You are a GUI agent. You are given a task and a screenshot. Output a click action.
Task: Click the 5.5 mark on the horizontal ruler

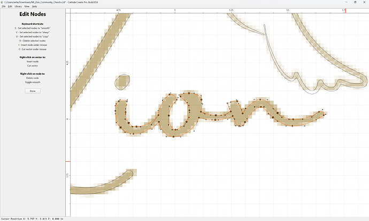click(x=288, y=10)
